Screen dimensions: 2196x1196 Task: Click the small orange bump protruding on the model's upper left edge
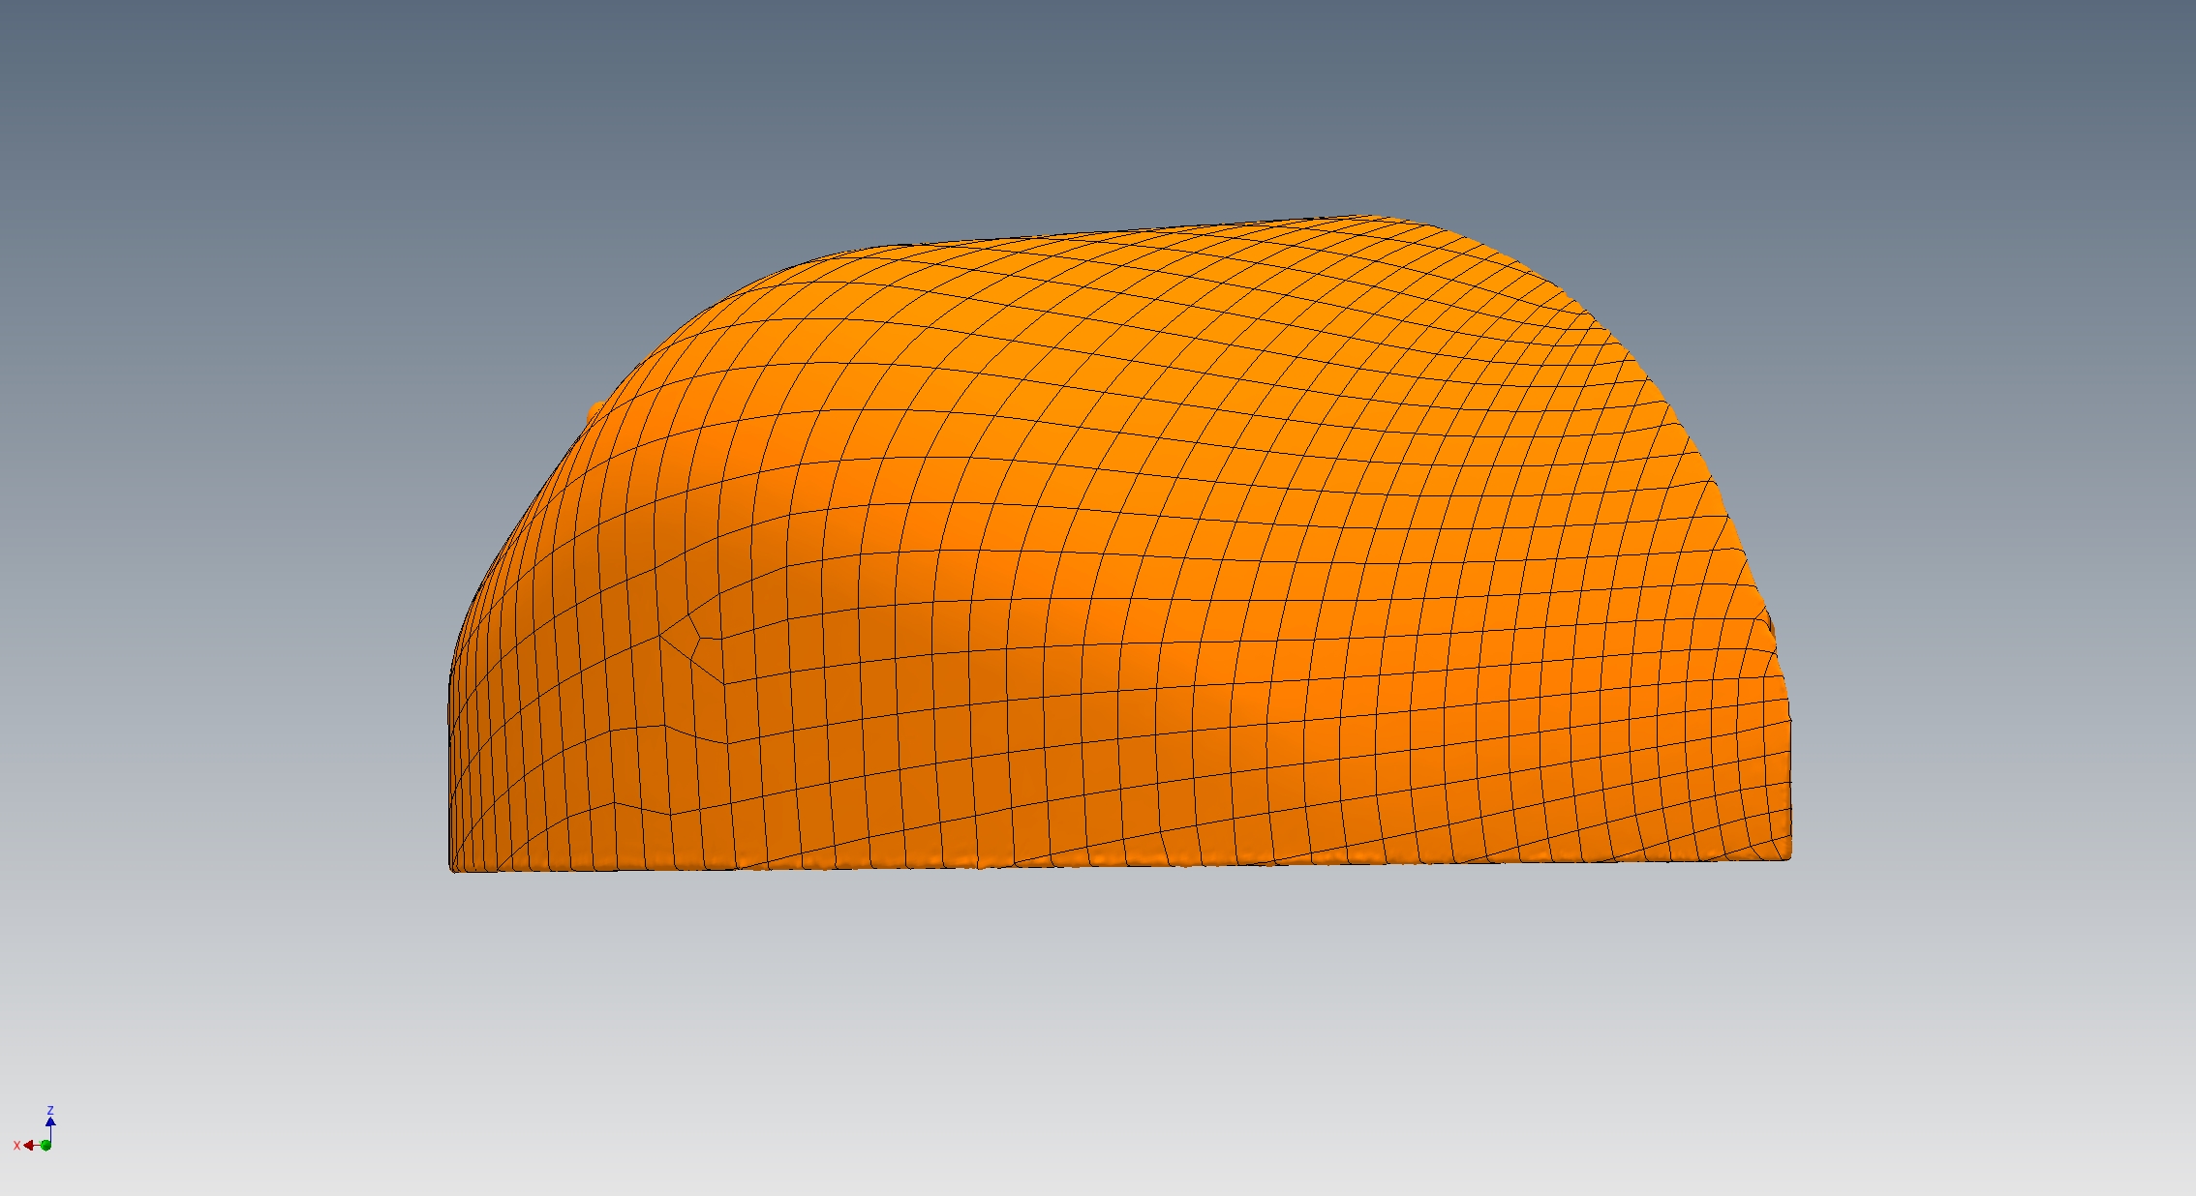[595, 412]
